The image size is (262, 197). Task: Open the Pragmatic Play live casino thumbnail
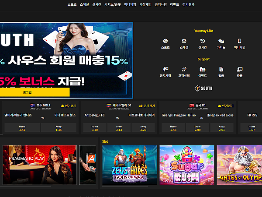point(40,165)
